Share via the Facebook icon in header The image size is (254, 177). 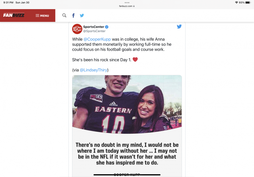click(x=73, y=15)
